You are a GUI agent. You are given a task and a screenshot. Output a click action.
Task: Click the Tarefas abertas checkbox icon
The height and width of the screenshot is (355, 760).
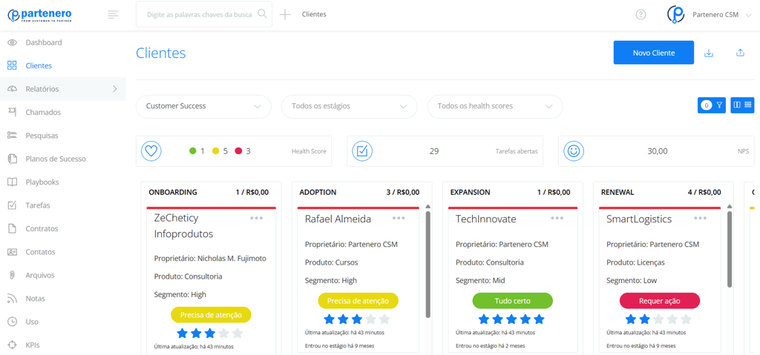pyautogui.click(x=362, y=151)
